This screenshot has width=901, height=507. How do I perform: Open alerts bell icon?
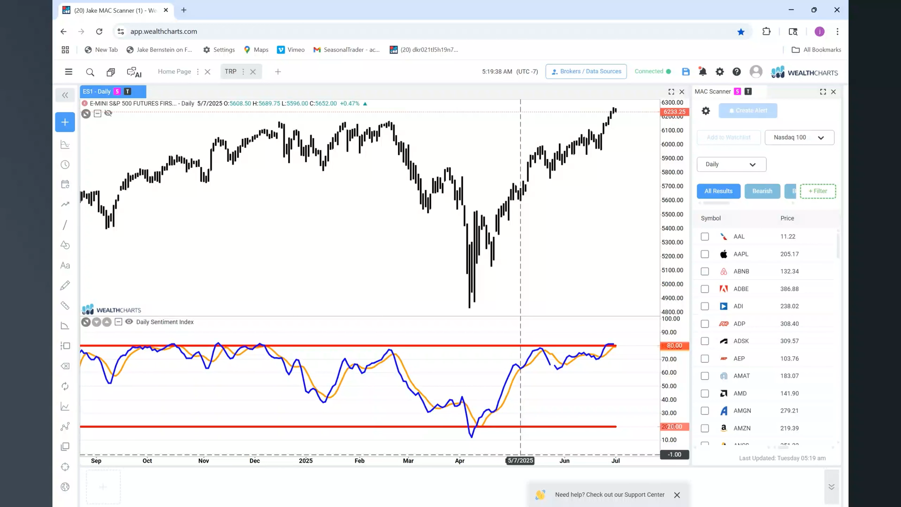[x=702, y=72]
